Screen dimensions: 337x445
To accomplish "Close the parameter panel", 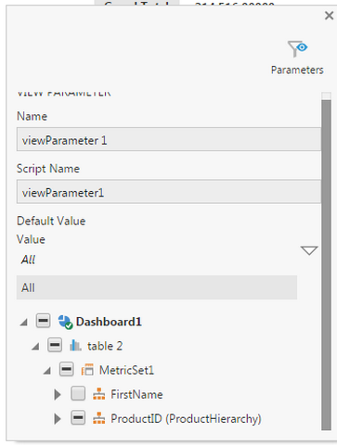I will 329,16.
